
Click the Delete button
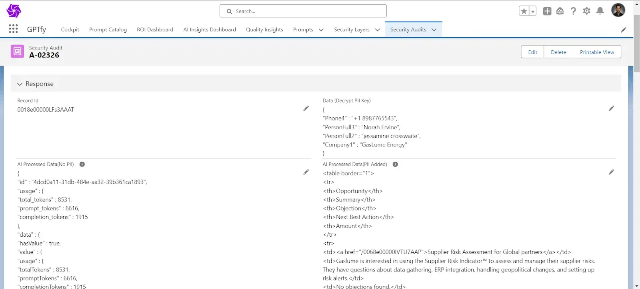558,52
